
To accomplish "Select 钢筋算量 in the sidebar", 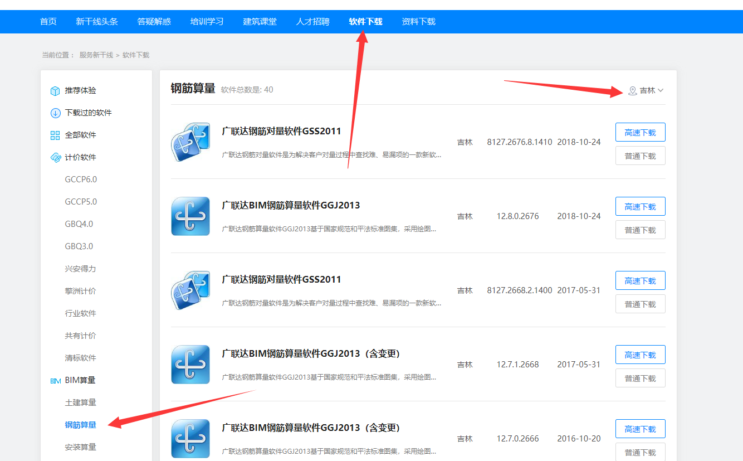I will pyautogui.click(x=81, y=425).
